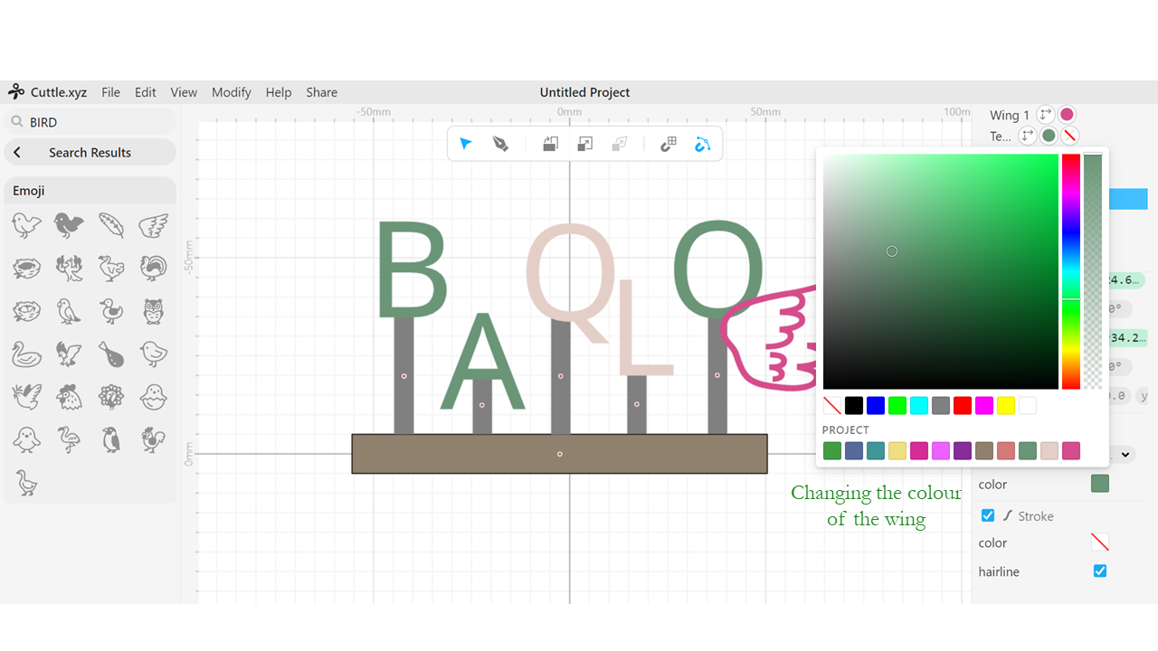Click the Wing 1 pink color circle
The height and width of the screenshot is (651, 1158).
1068,115
